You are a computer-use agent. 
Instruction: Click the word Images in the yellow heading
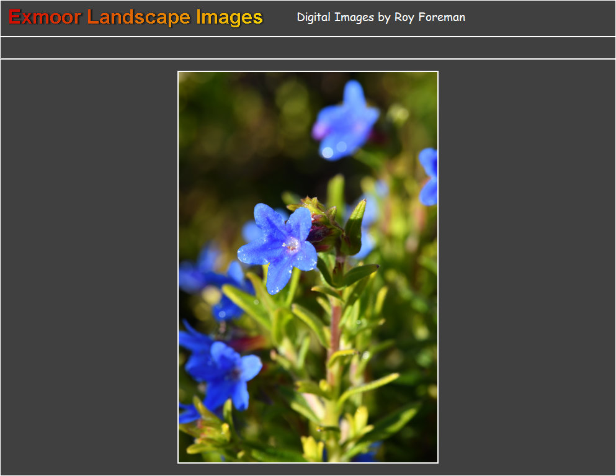point(230,17)
